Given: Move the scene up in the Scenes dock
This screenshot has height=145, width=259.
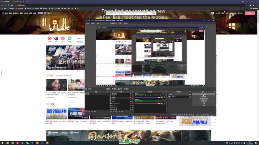Looking at the screenshot, I should [x=92, y=111].
